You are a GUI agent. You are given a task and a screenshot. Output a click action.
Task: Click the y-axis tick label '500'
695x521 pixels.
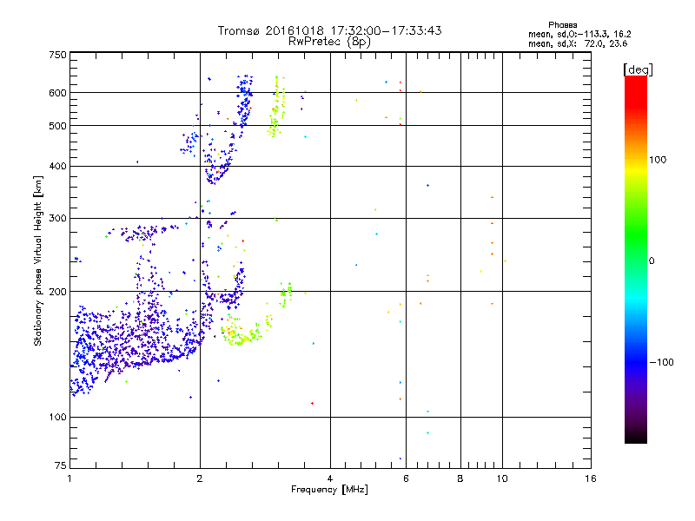(57, 126)
